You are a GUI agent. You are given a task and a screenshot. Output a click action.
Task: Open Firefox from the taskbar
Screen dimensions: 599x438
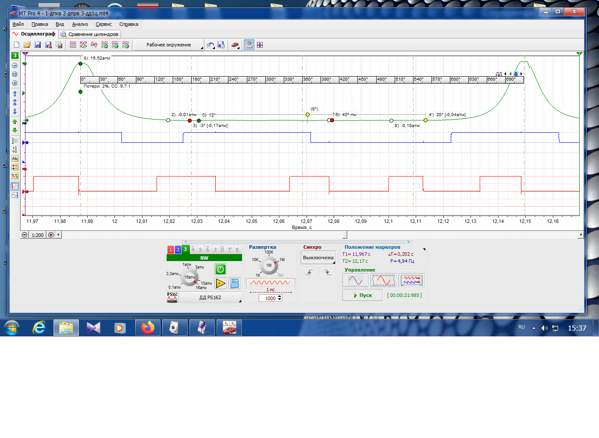148,328
